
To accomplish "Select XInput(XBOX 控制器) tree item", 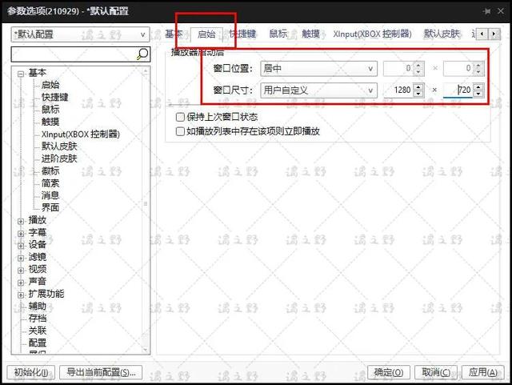I will pos(81,134).
